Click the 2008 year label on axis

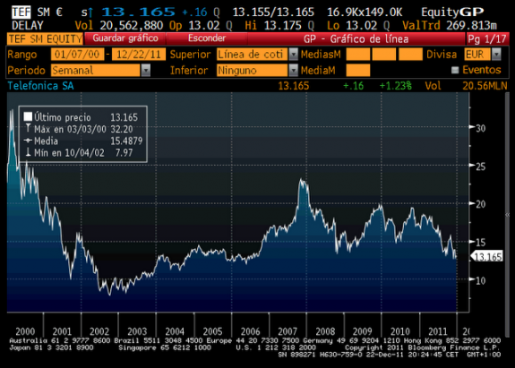(325, 331)
